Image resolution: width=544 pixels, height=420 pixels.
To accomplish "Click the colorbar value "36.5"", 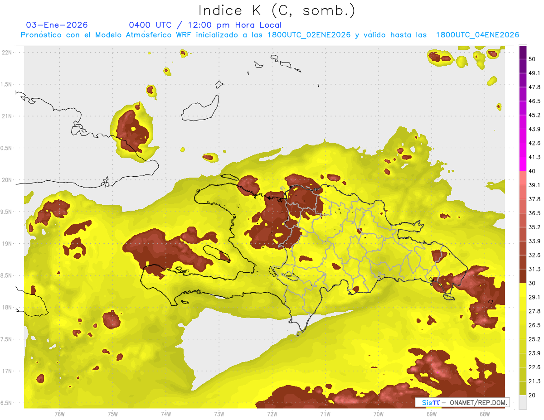I will (534, 213).
